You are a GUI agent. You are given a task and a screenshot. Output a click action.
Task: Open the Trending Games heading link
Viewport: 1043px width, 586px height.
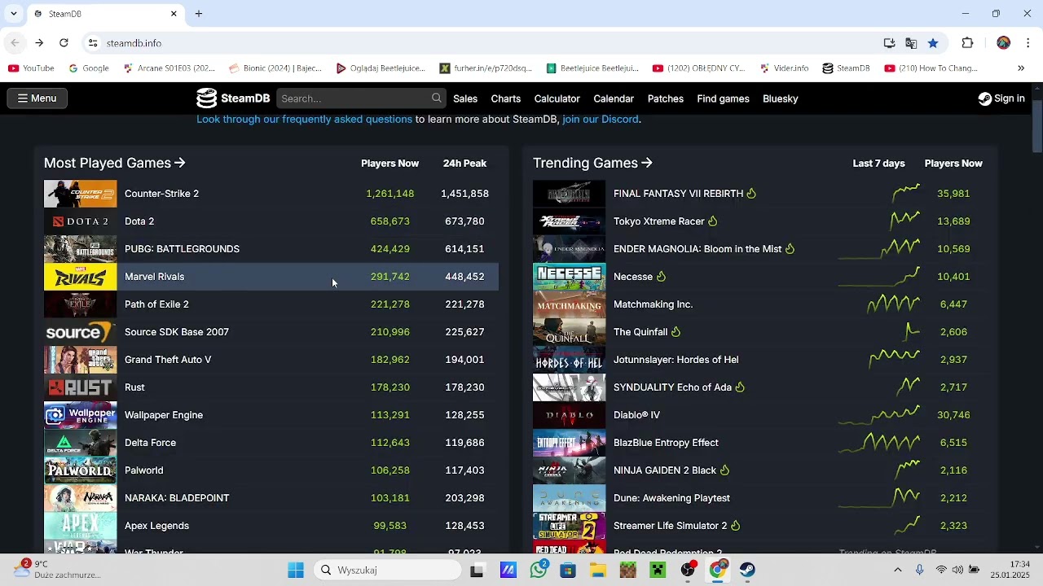click(x=592, y=163)
